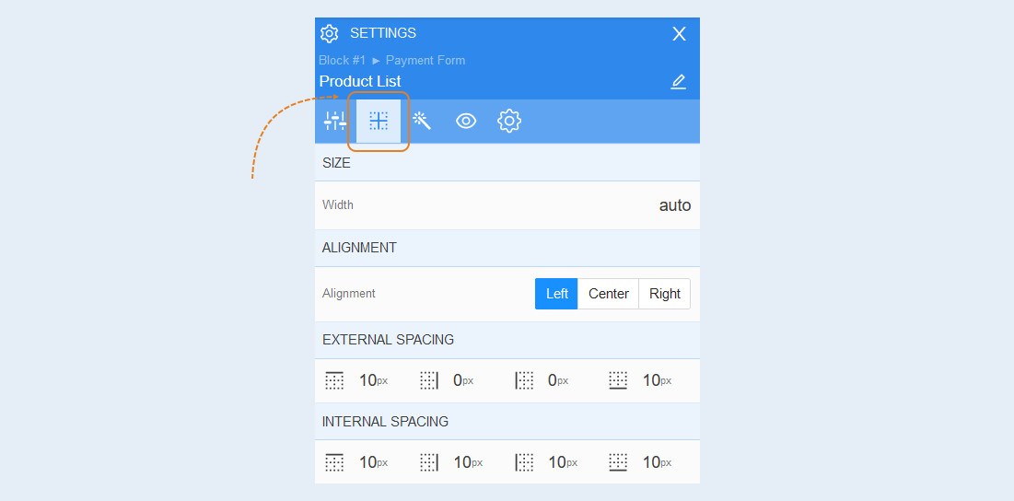Screen dimensions: 1014x501
Task: Set alignment to Left
Action: pos(557,294)
